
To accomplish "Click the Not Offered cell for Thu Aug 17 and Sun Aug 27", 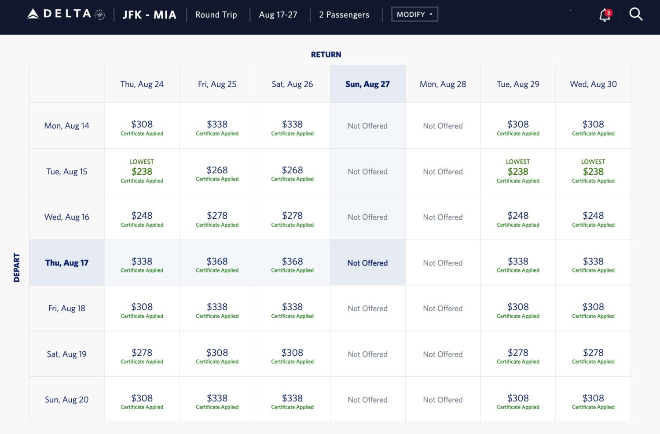I will 367,262.
